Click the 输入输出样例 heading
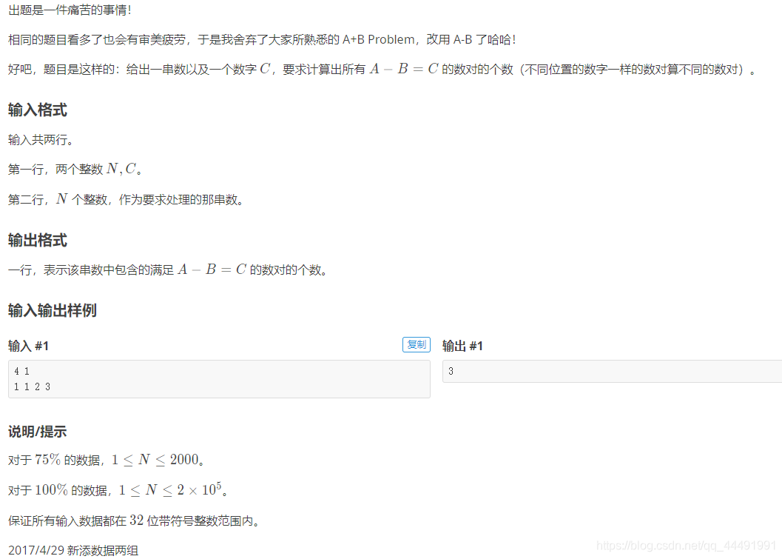 pyautogui.click(x=53, y=310)
